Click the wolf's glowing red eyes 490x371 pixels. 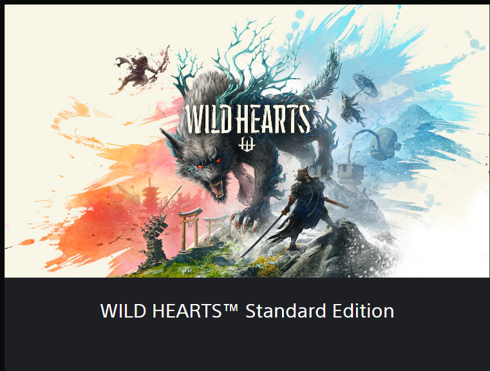(209, 164)
